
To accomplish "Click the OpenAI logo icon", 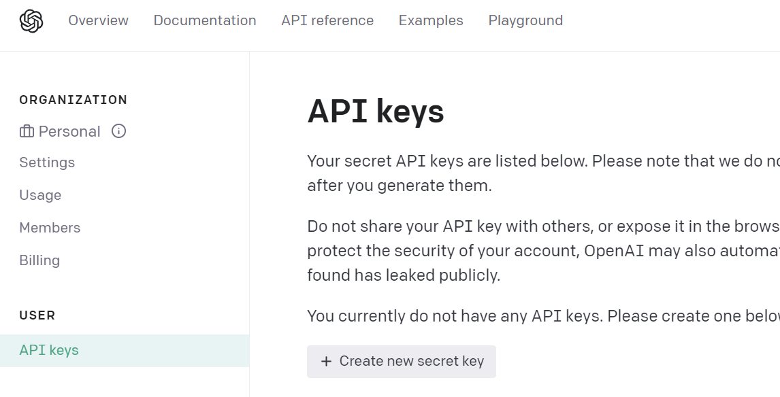I will pyautogui.click(x=31, y=21).
